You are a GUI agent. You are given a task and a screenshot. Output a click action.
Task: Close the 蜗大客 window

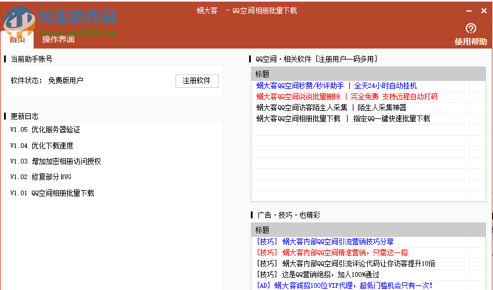pyautogui.click(x=484, y=11)
